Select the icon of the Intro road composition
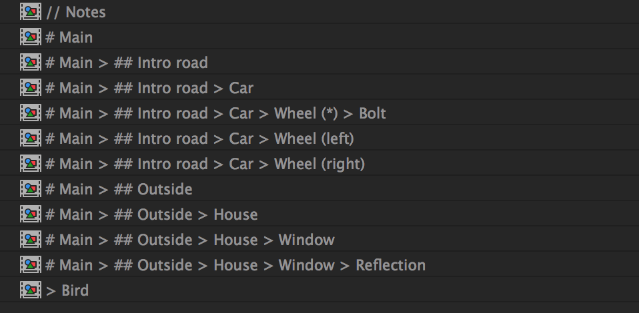 point(31,63)
